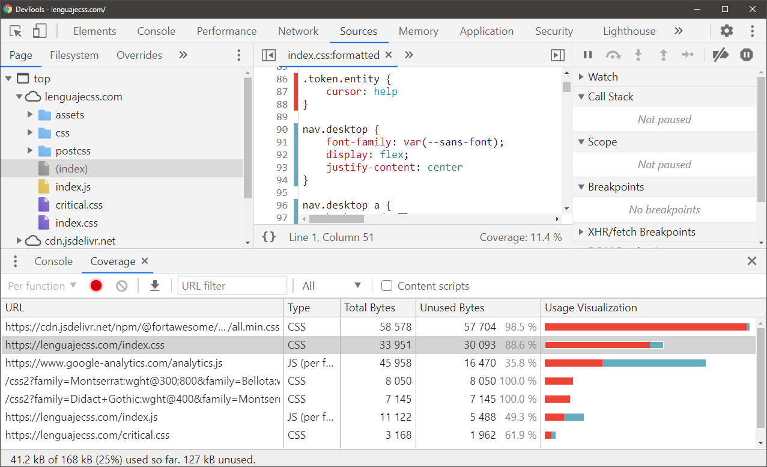767x467 pixels.
Task: Hide the navigator sidebar icon
Action: pos(268,55)
